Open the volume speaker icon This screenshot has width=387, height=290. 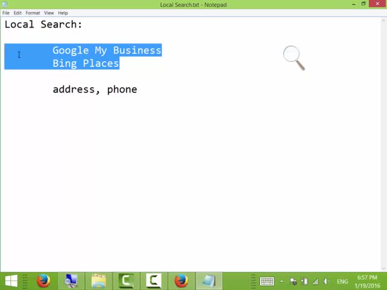(327, 282)
